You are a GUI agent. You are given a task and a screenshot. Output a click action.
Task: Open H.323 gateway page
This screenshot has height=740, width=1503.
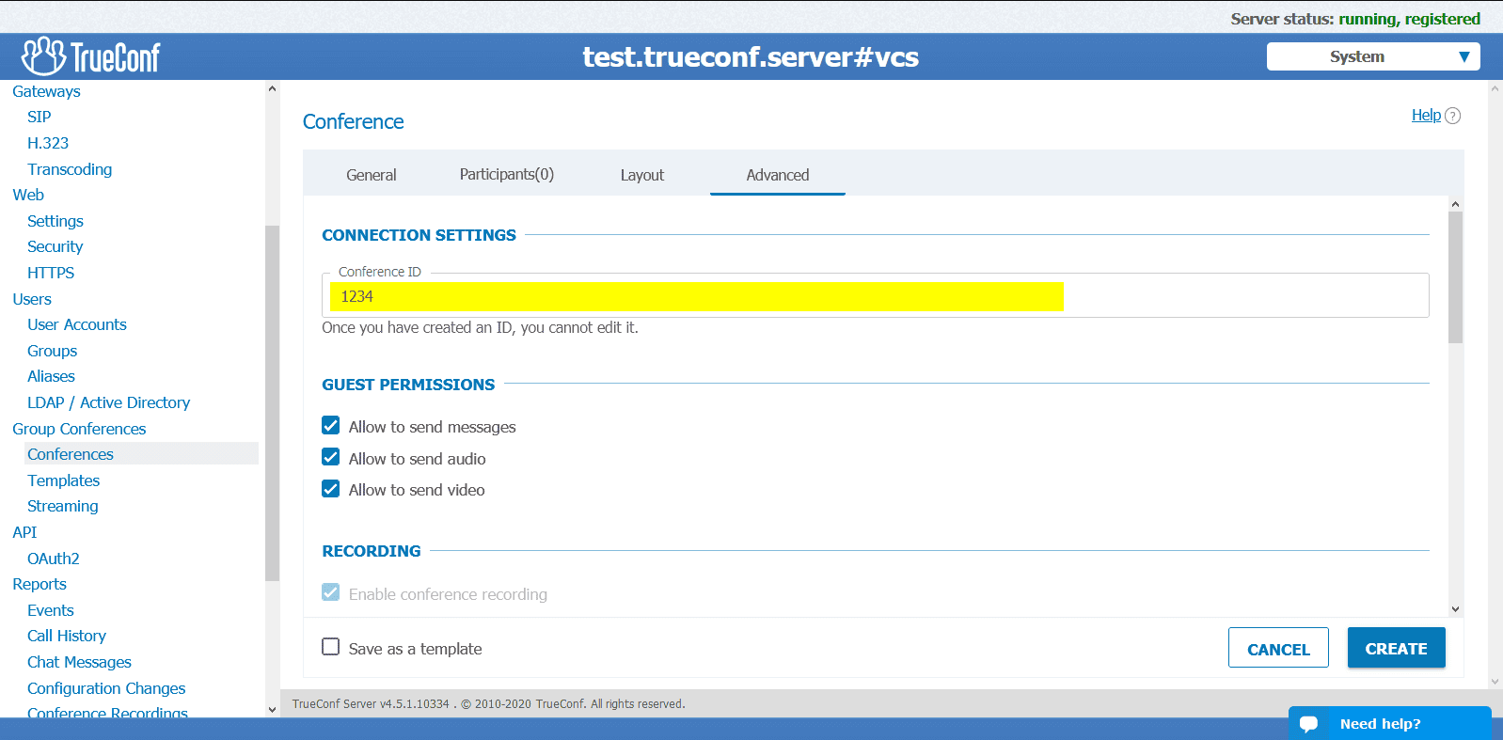(x=48, y=143)
